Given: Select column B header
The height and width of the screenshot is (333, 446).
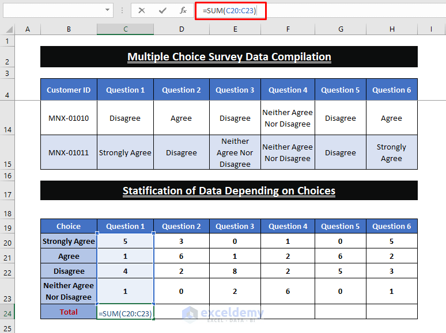Looking at the screenshot, I should [69, 29].
